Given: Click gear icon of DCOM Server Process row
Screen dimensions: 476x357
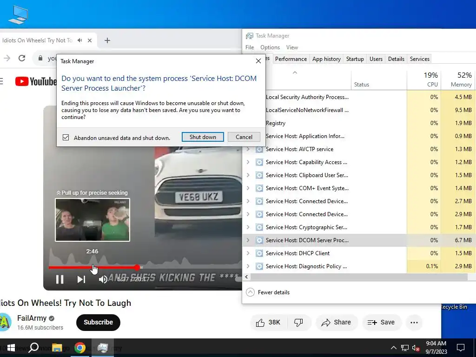Looking at the screenshot, I should click(259, 240).
